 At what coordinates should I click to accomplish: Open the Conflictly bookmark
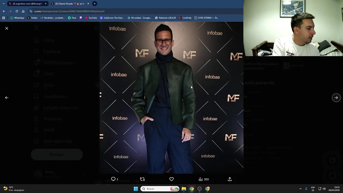185,18
